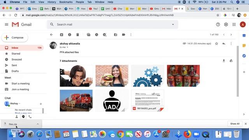Open downloaded files.zip in downloads bar
The image size is (249, 140).
click(13, 124)
